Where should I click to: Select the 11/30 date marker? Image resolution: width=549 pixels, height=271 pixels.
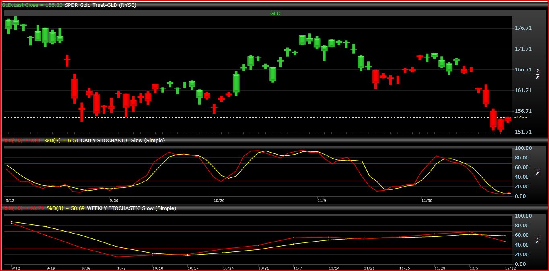427,200
